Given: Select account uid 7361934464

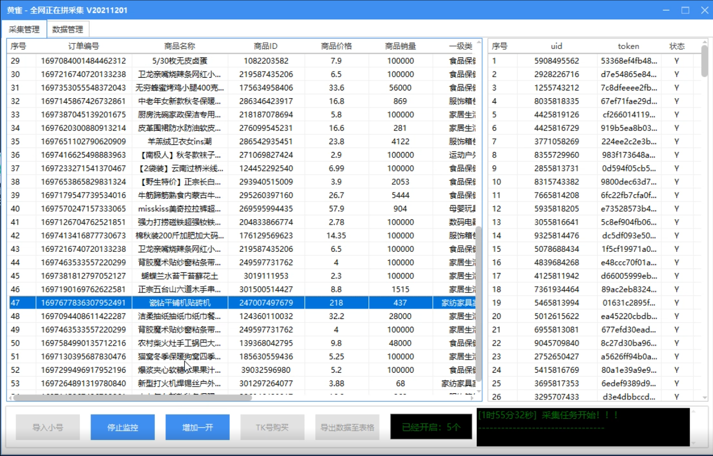Looking at the screenshot, I should (x=557, y=289).
